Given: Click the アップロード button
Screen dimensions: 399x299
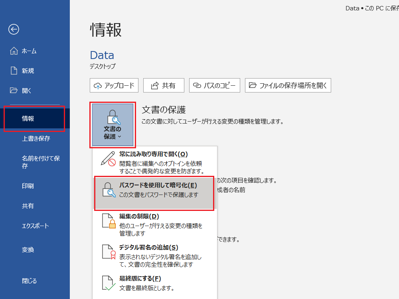Looking at the screenshot, I should click(114, 85).
